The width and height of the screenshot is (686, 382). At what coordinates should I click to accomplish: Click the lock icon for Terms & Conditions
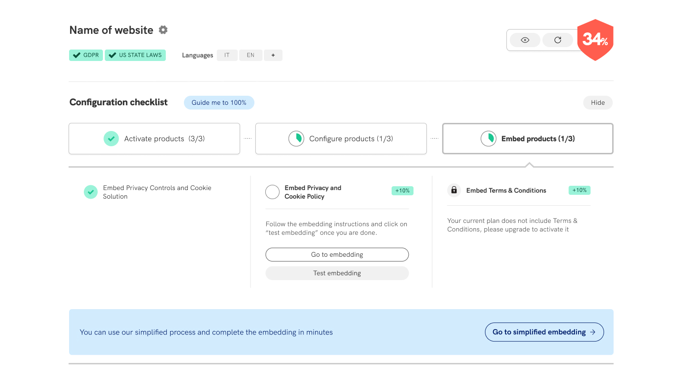(x=454, y=191)
